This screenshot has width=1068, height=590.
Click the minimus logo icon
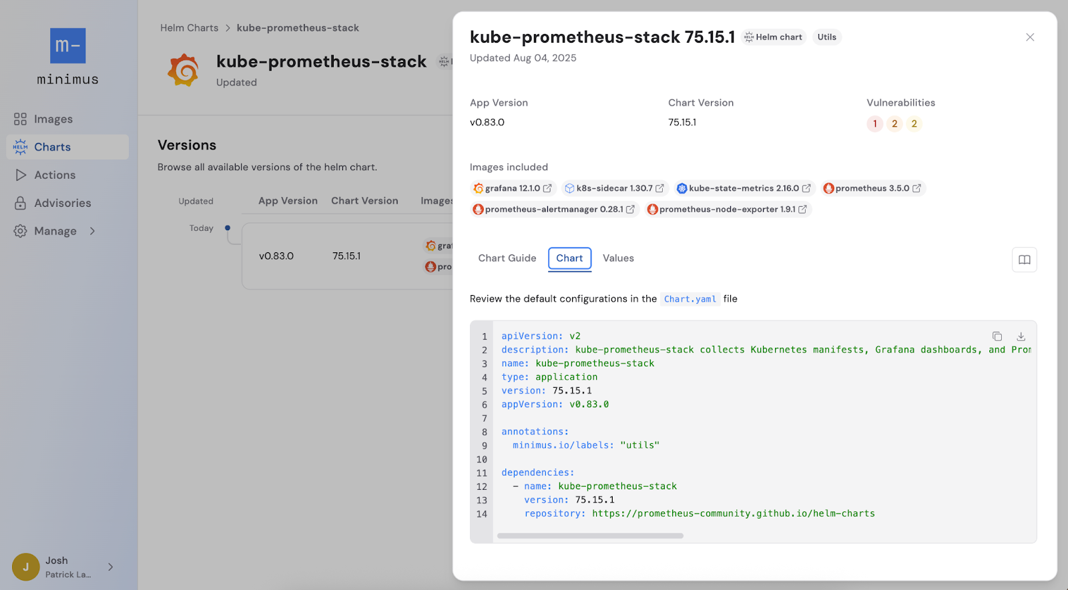click(x=67, y=45)
